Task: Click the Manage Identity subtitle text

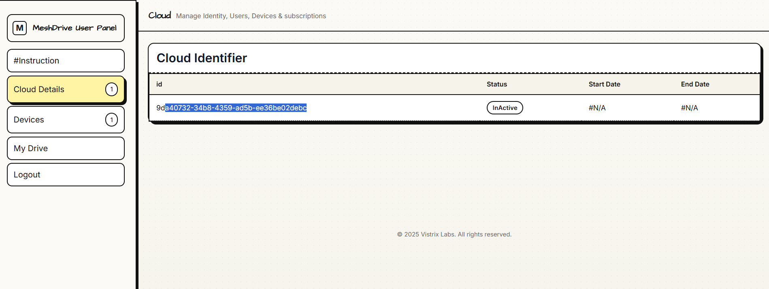Action: (x=251, y=16)
